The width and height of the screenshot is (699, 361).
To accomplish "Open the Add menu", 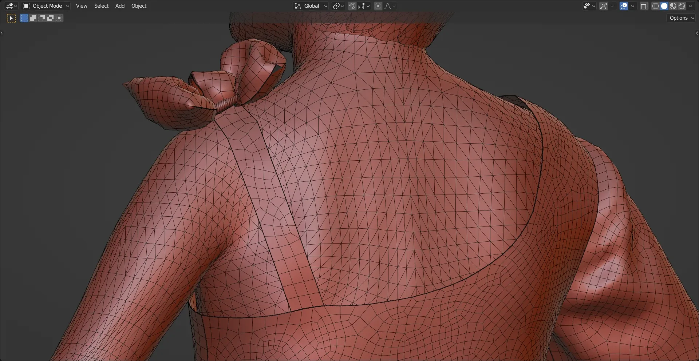I will [120, 6].
